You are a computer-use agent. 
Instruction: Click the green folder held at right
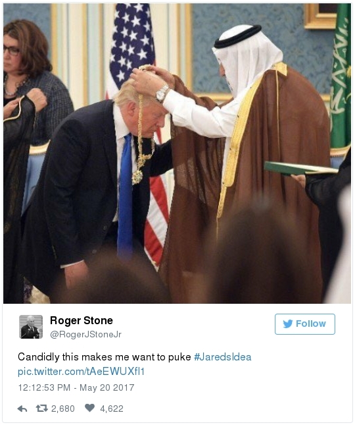pos(300,168)
